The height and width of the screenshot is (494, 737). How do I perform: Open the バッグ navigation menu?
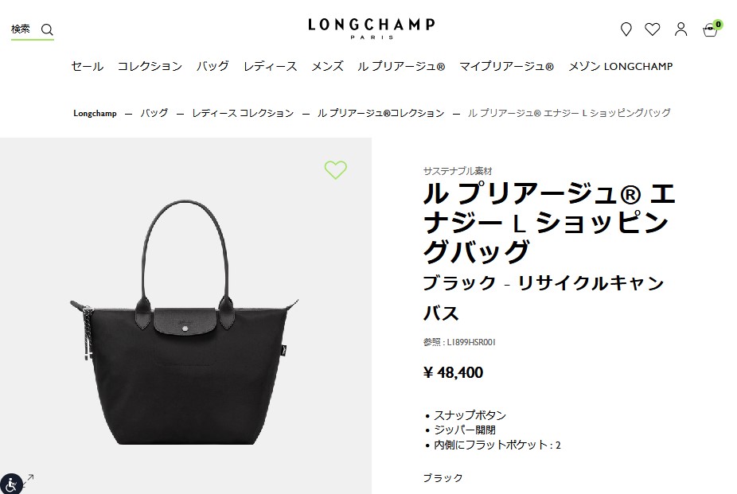pyautogui.click(x=213, y=66)
